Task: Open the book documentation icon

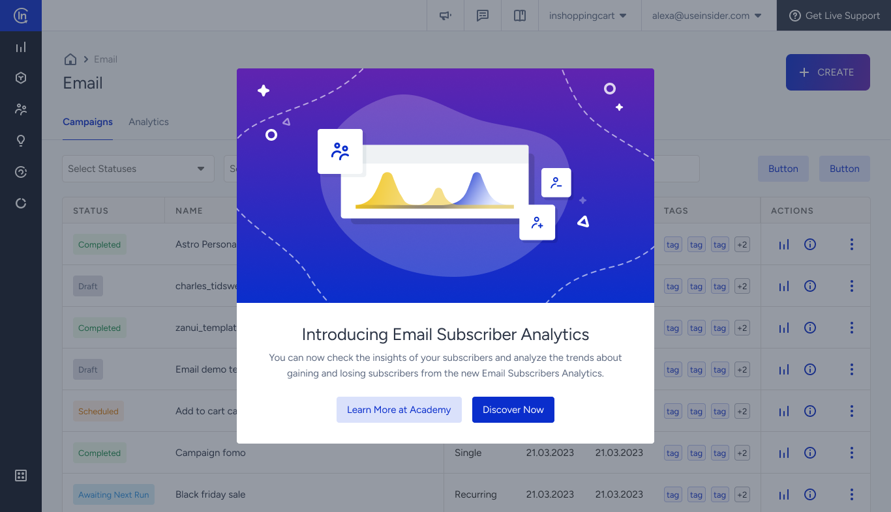Action: pos(520,16)
